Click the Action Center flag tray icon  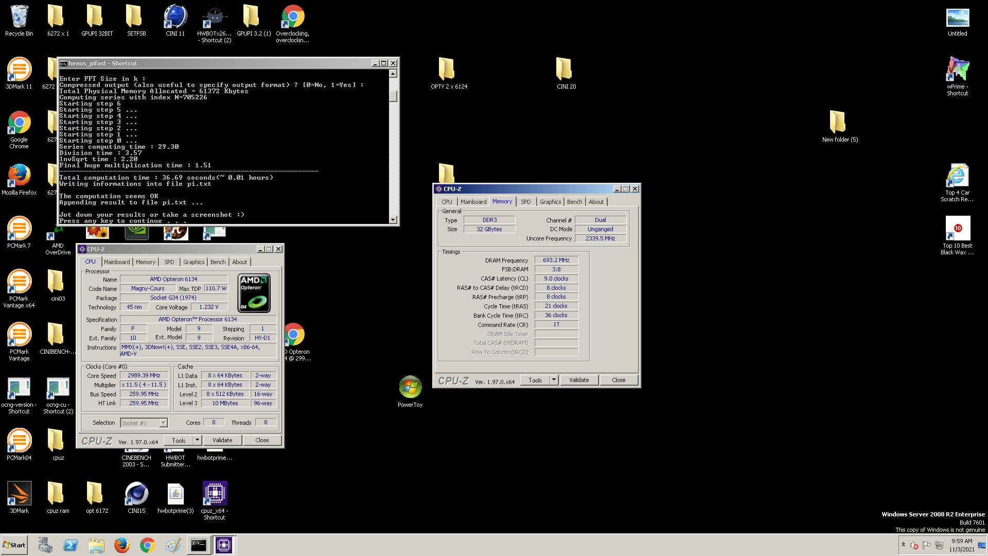tap(927, 545)
